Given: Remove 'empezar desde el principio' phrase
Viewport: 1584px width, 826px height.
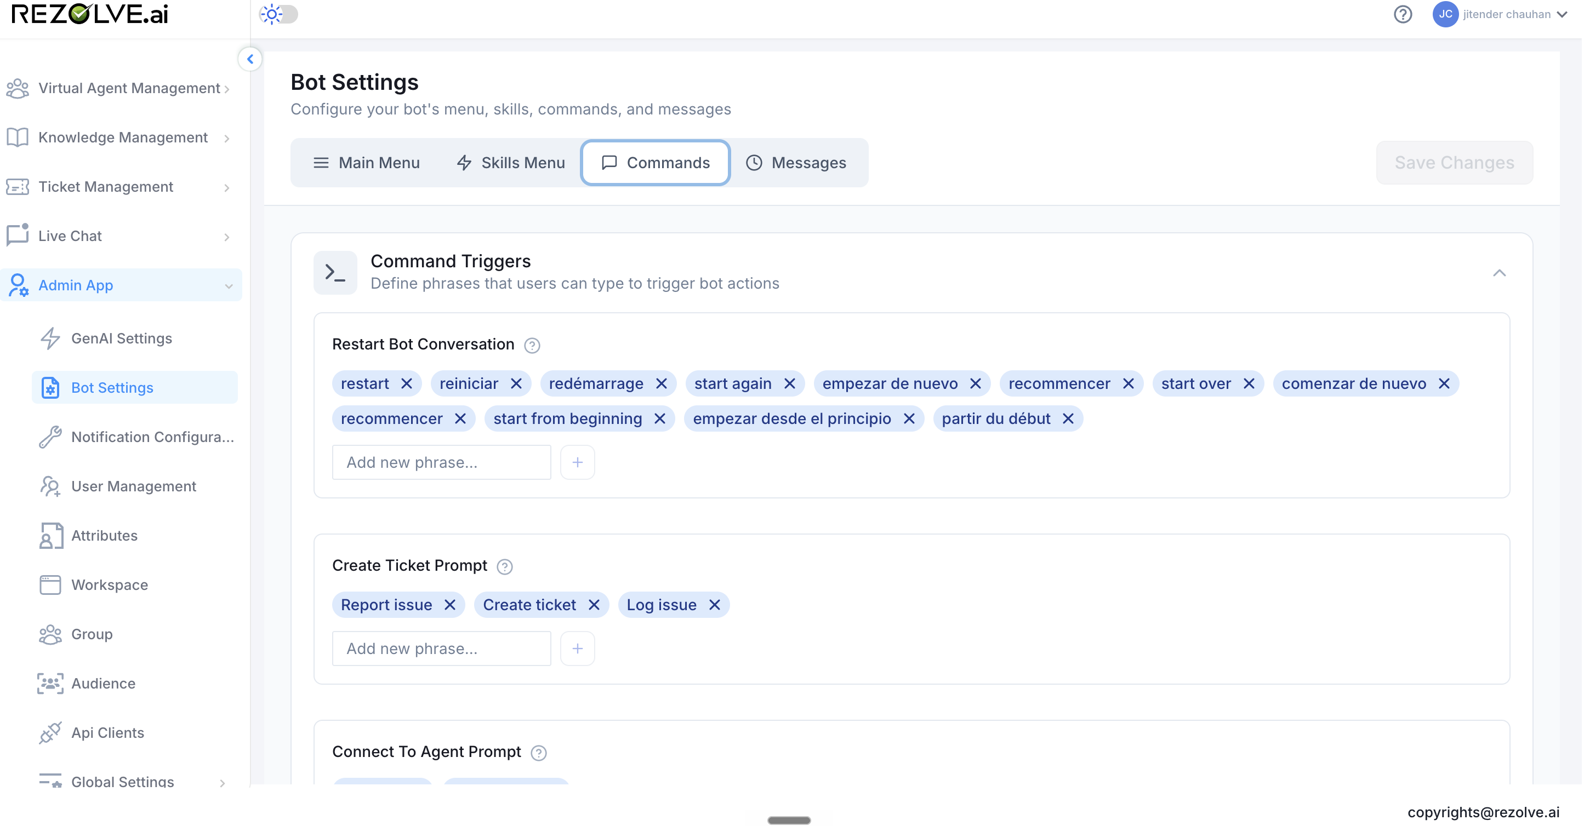Looking at the screenshot, I should click(909, 418).
